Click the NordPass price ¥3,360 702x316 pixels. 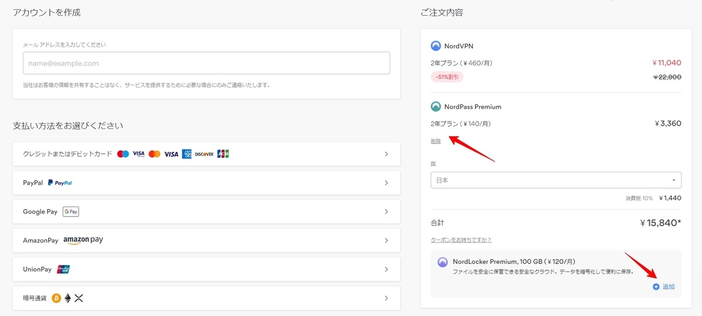pyautogui.click(x=668, y=123)
